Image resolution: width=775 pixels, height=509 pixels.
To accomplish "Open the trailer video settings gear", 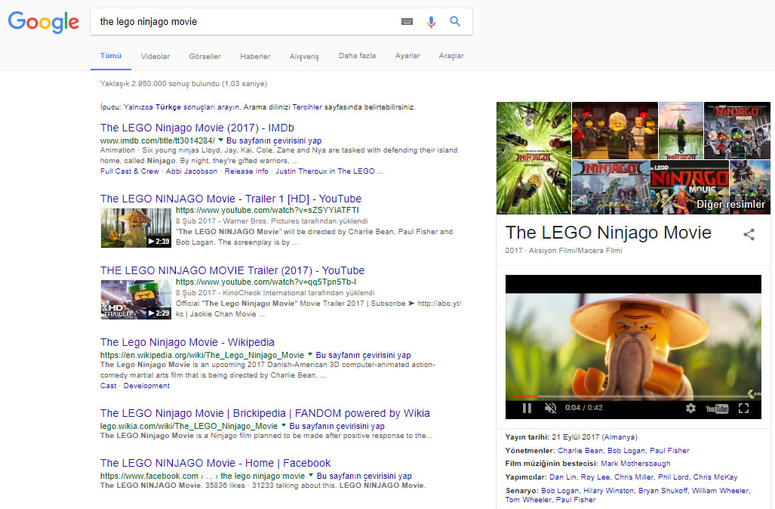I will (x=690, y=408).
